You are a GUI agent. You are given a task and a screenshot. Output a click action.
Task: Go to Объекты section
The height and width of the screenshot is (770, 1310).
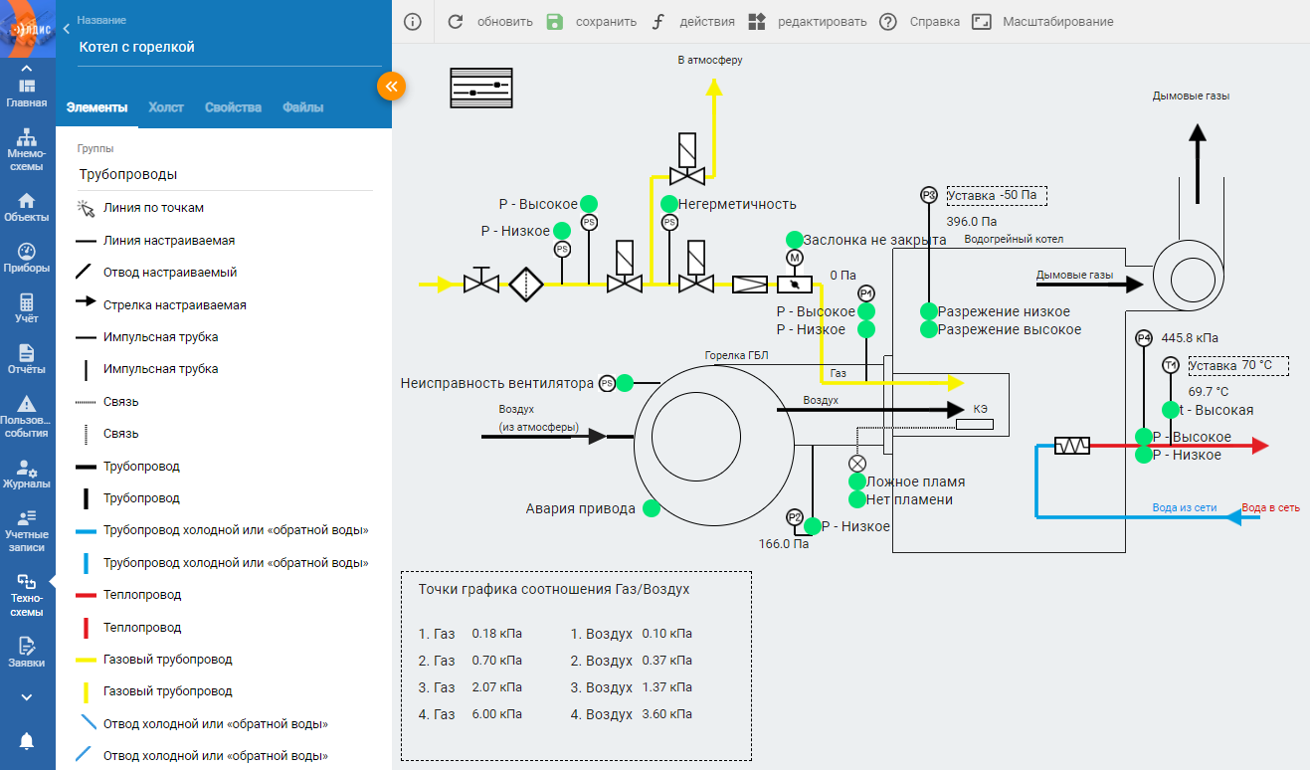[27, 207]
